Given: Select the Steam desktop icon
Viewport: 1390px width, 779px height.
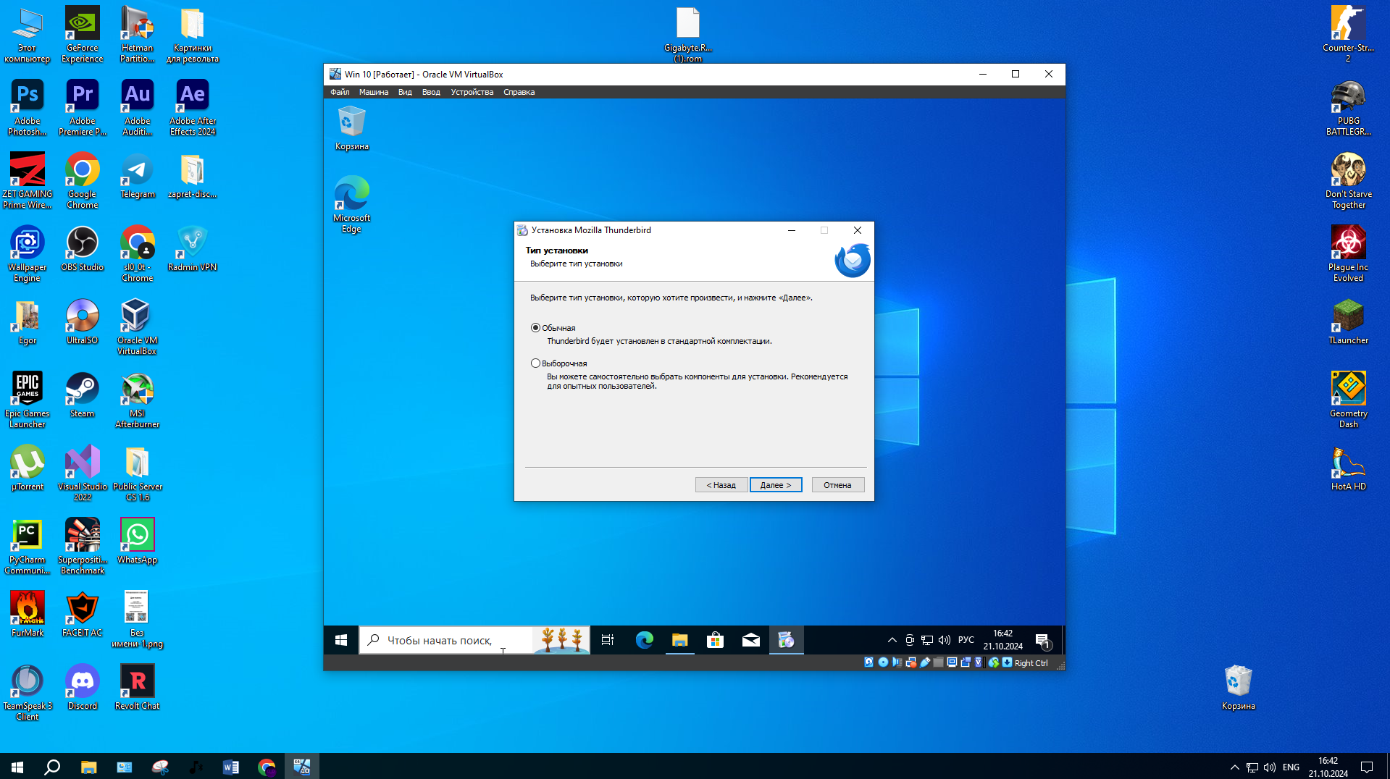Looking at the screenshot, I should (83, 395).
